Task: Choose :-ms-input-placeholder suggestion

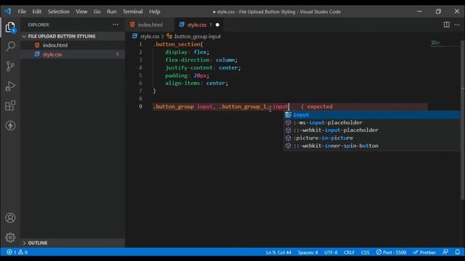Action: tap(372, 123)
